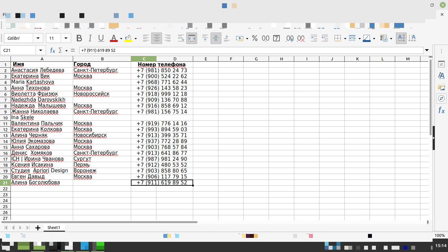The width and height of the screenshot is (448, 252).
Task: Add a decimal place
Action: tap(290, 38)
